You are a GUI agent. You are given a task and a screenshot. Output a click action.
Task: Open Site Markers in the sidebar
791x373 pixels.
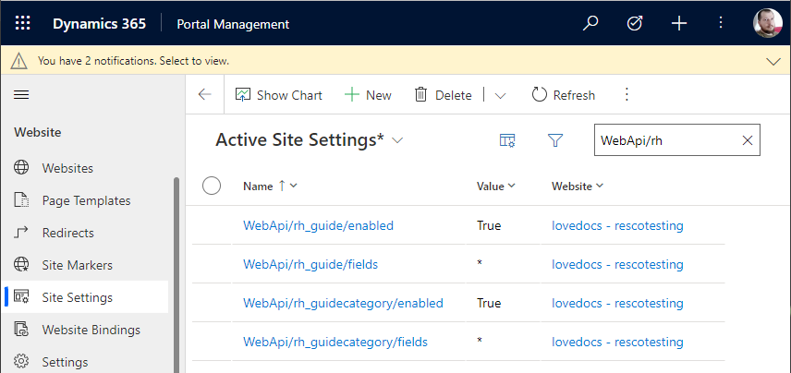click(x=77, y=265)
